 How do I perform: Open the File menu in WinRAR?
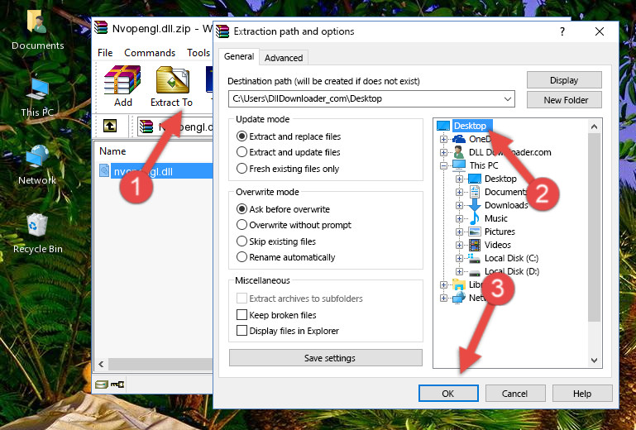pos(105,53)
